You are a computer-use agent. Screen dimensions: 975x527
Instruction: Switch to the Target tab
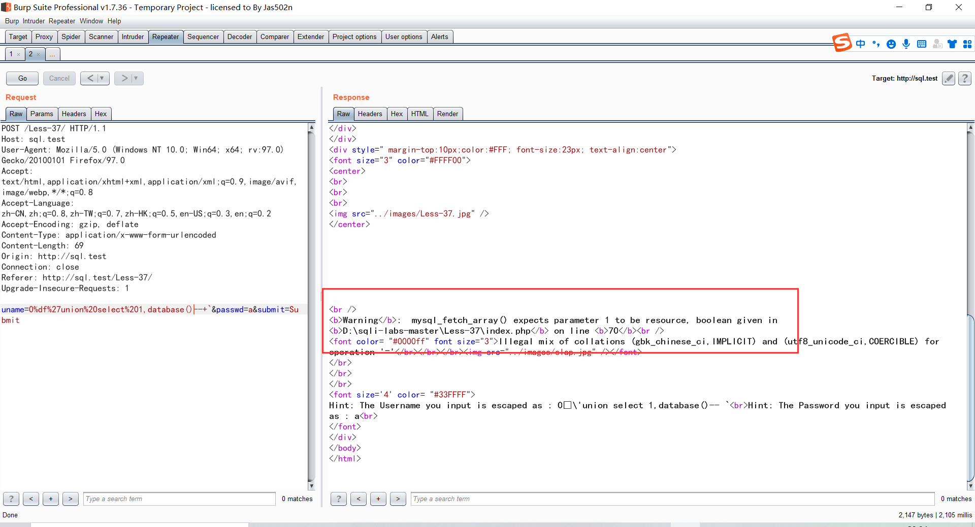18,37
